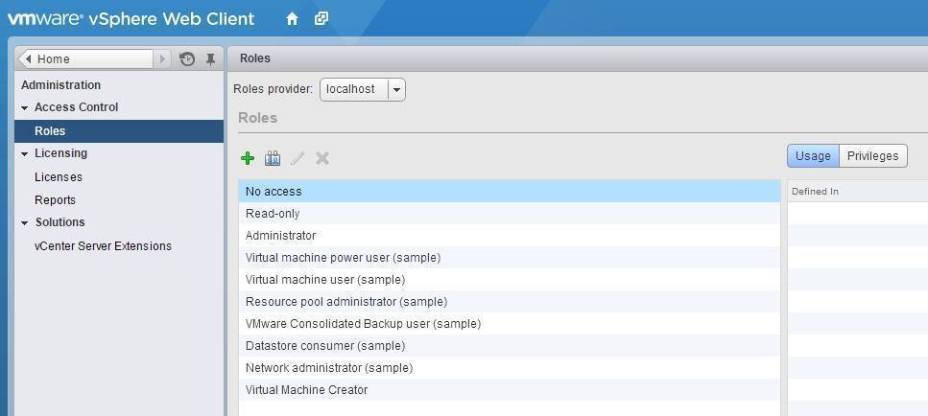The height and width of the screenshot is (416, 928).
Task: Pin the navigator panel
Action: [211, 59]
